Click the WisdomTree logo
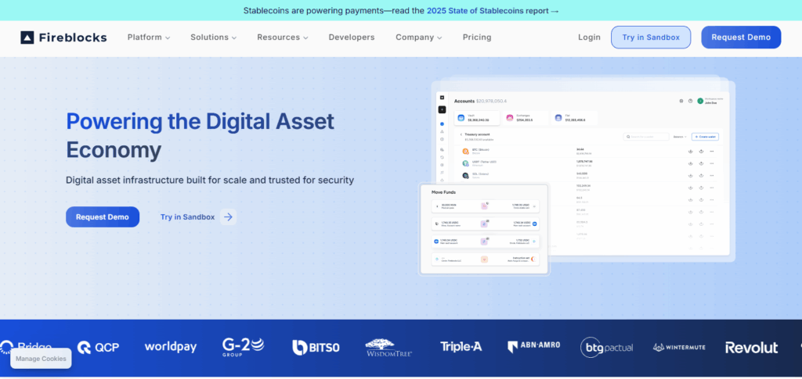802x379 pixels. (389, 348)
